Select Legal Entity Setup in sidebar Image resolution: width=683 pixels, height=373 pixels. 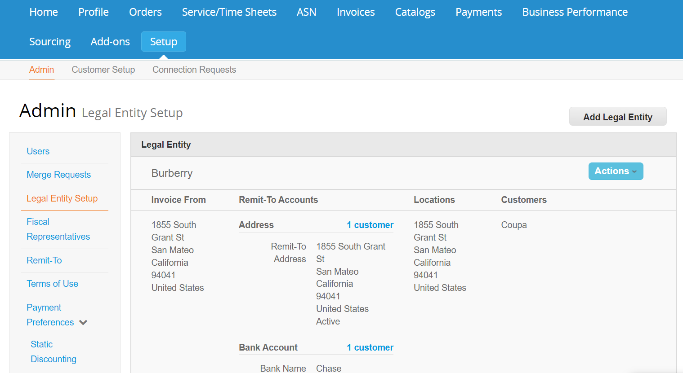pyautogui.click(x=62, y=198)
